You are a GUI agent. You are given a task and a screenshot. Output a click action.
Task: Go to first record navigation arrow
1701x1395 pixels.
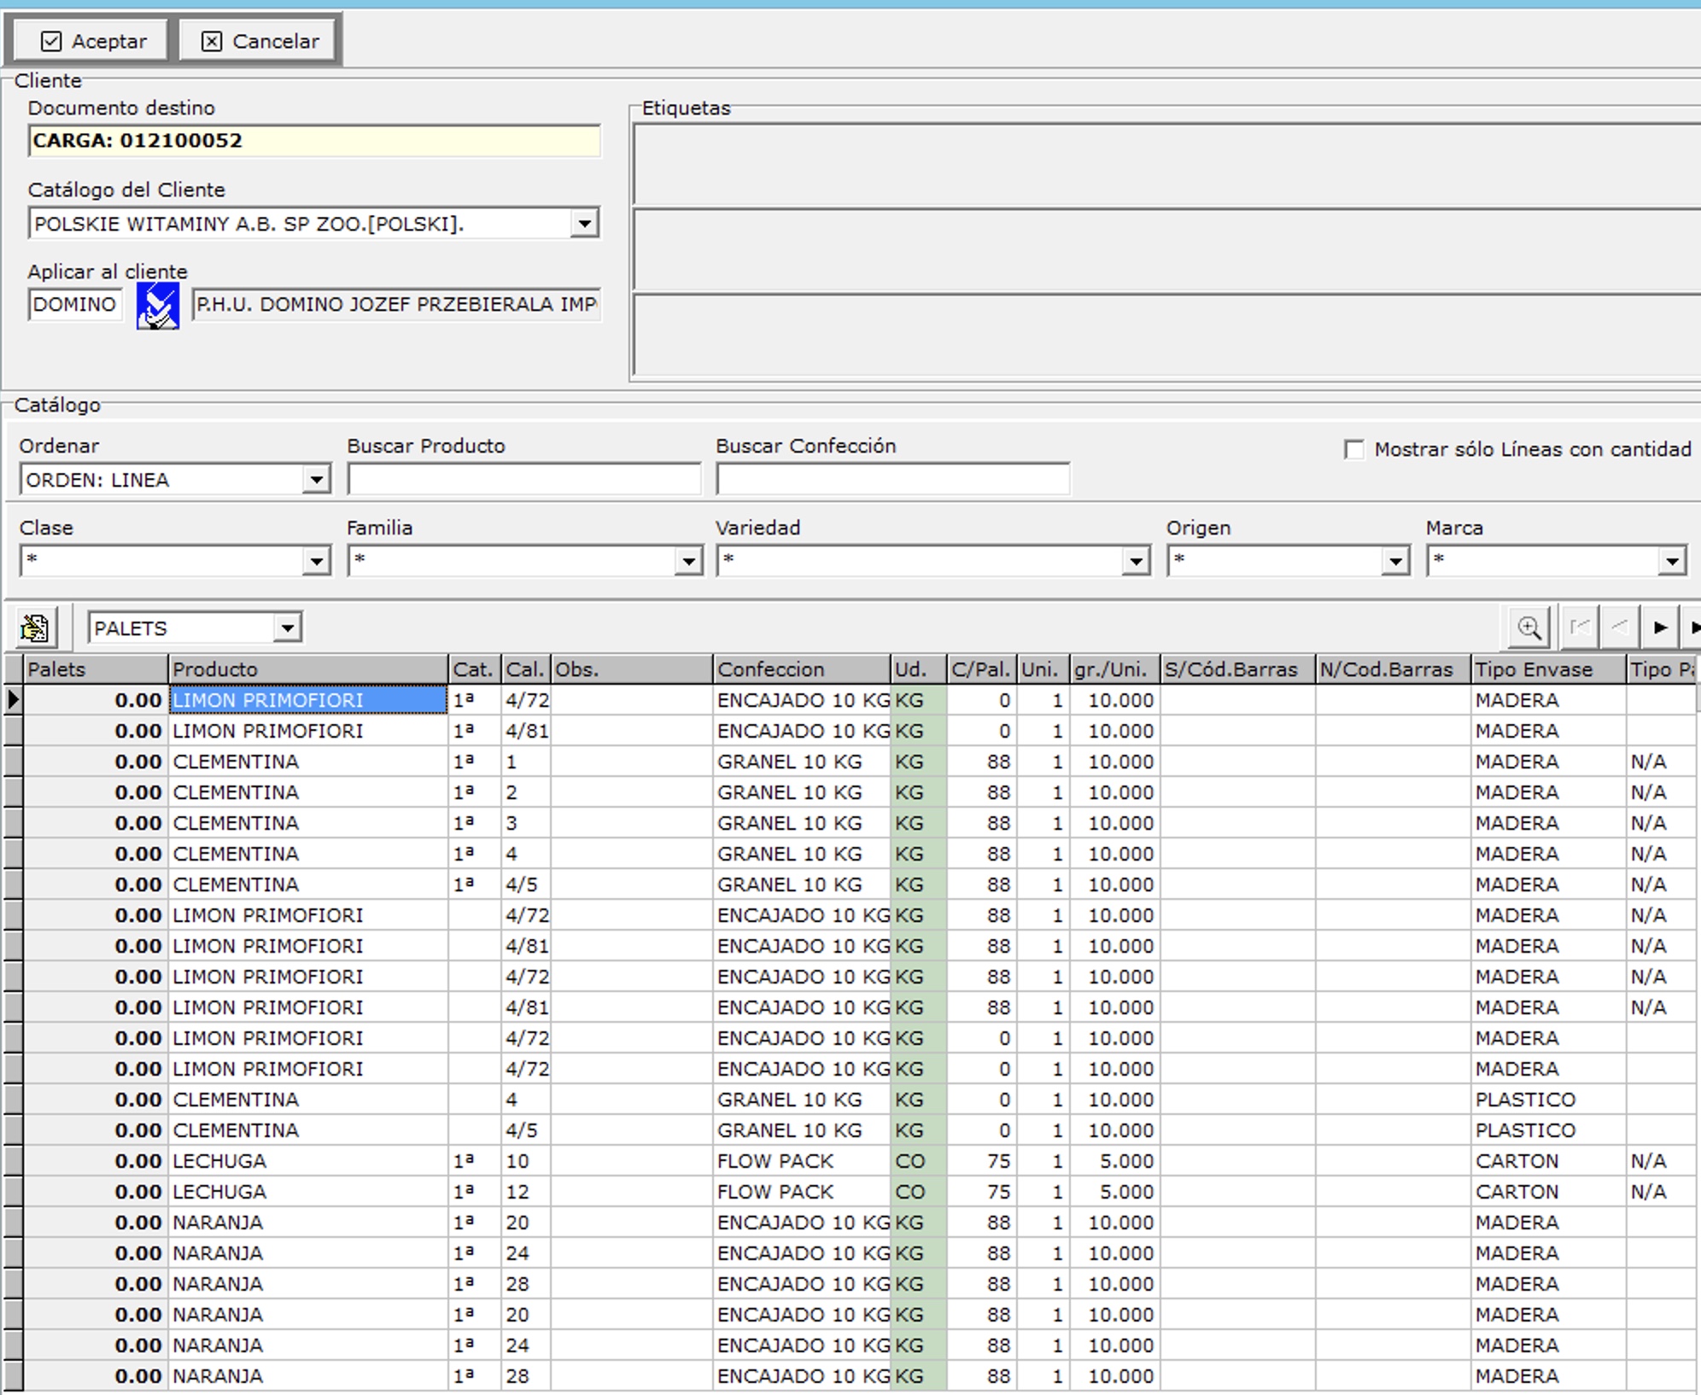click(1580, 628)
